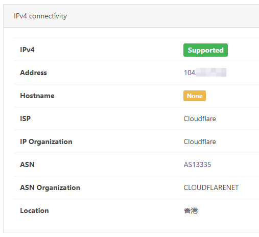Click the Address row label
259x237 pixels.
(33, 73)
